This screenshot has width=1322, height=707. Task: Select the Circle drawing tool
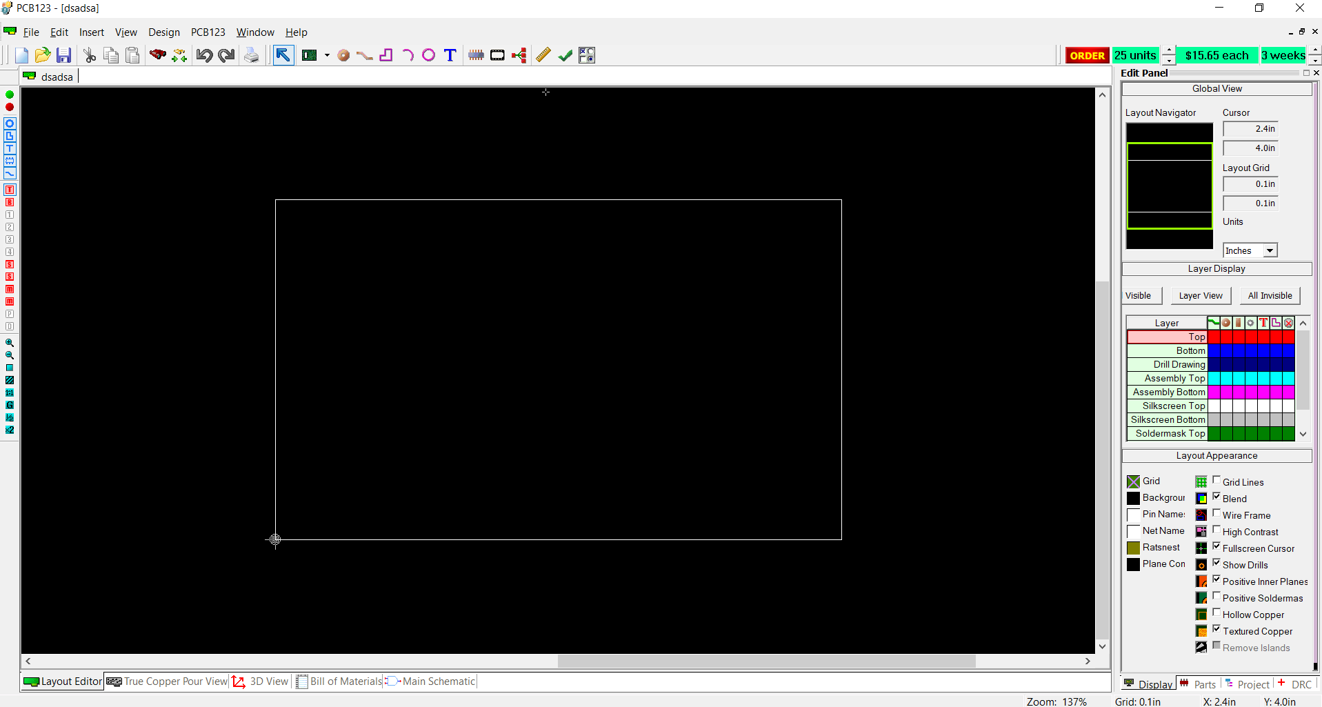(429, 55)
